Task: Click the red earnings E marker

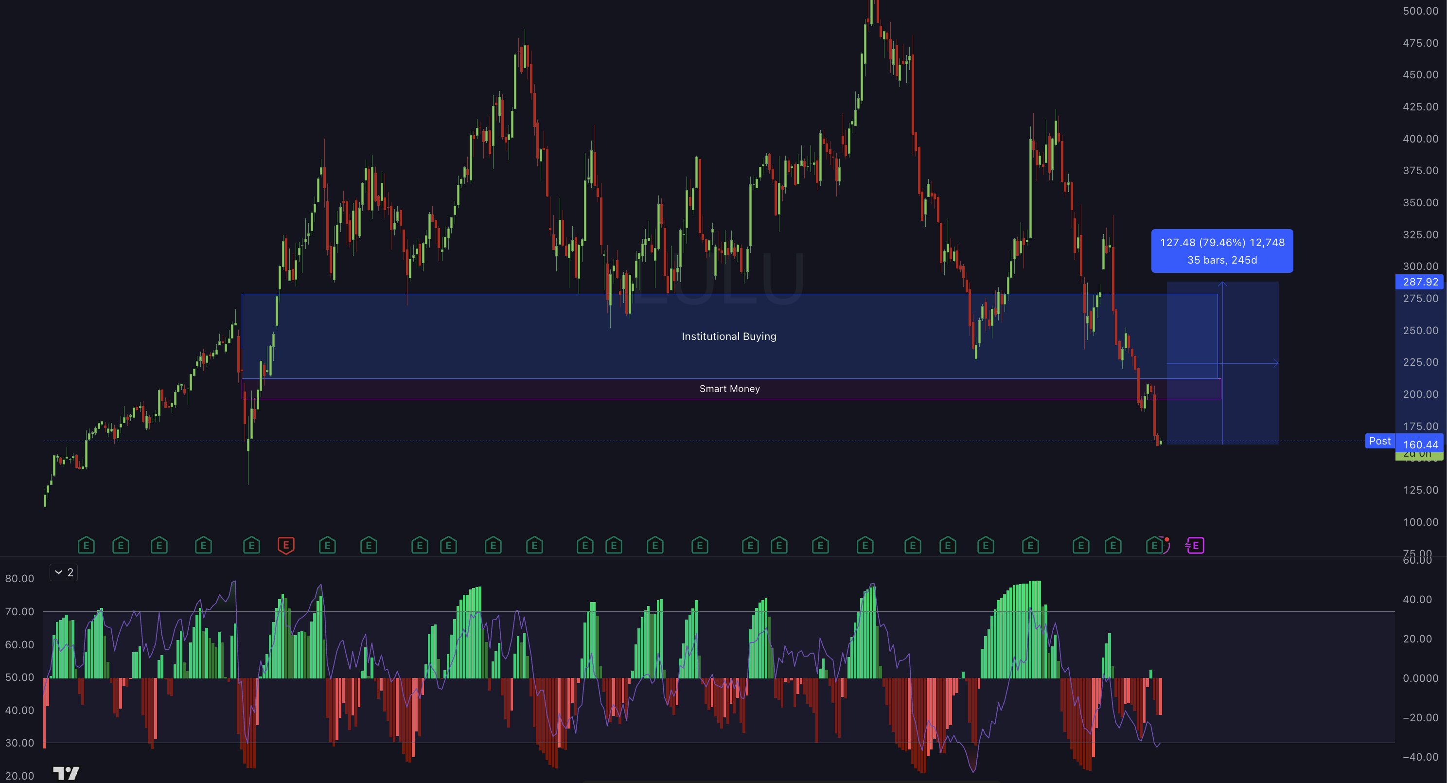Action: 286,545
